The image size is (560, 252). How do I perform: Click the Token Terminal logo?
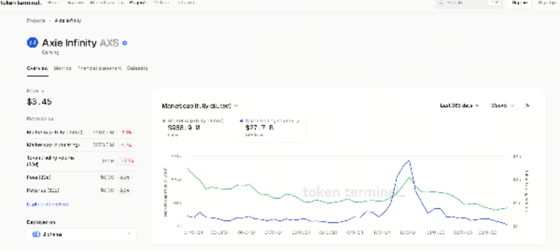coord(21,3)
